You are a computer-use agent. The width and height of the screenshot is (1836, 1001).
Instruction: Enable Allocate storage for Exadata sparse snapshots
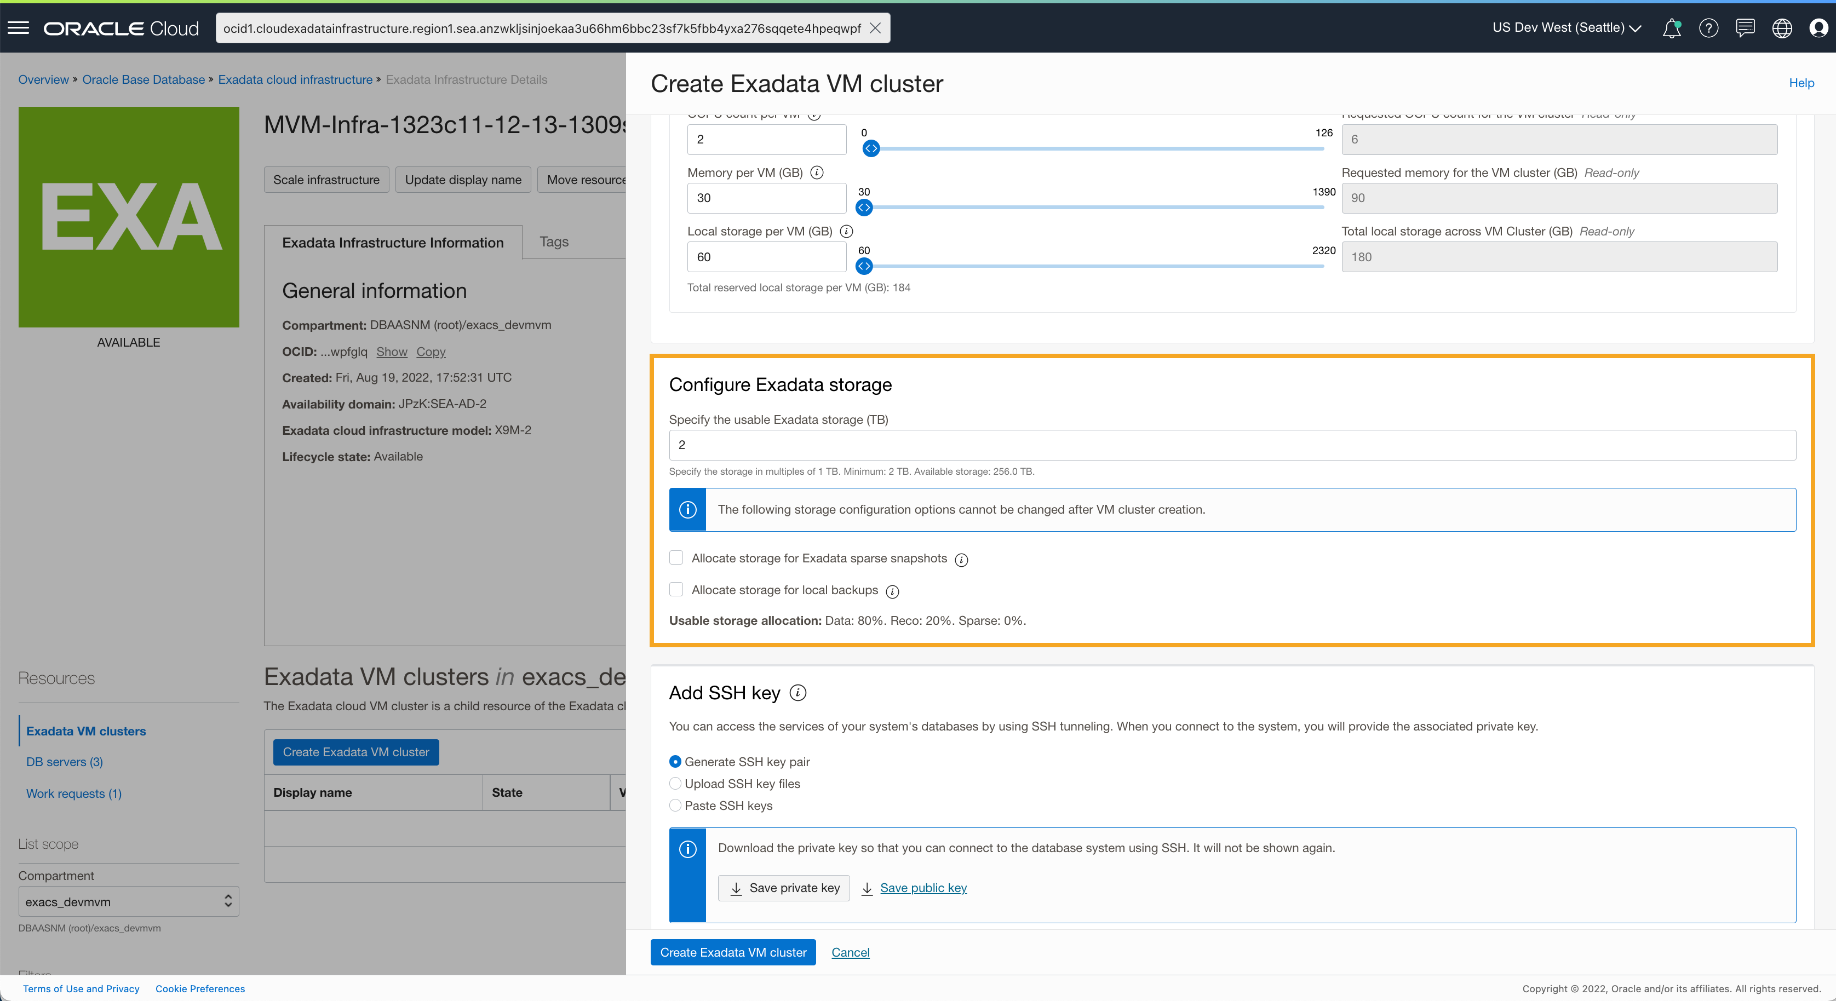(676, 558)
